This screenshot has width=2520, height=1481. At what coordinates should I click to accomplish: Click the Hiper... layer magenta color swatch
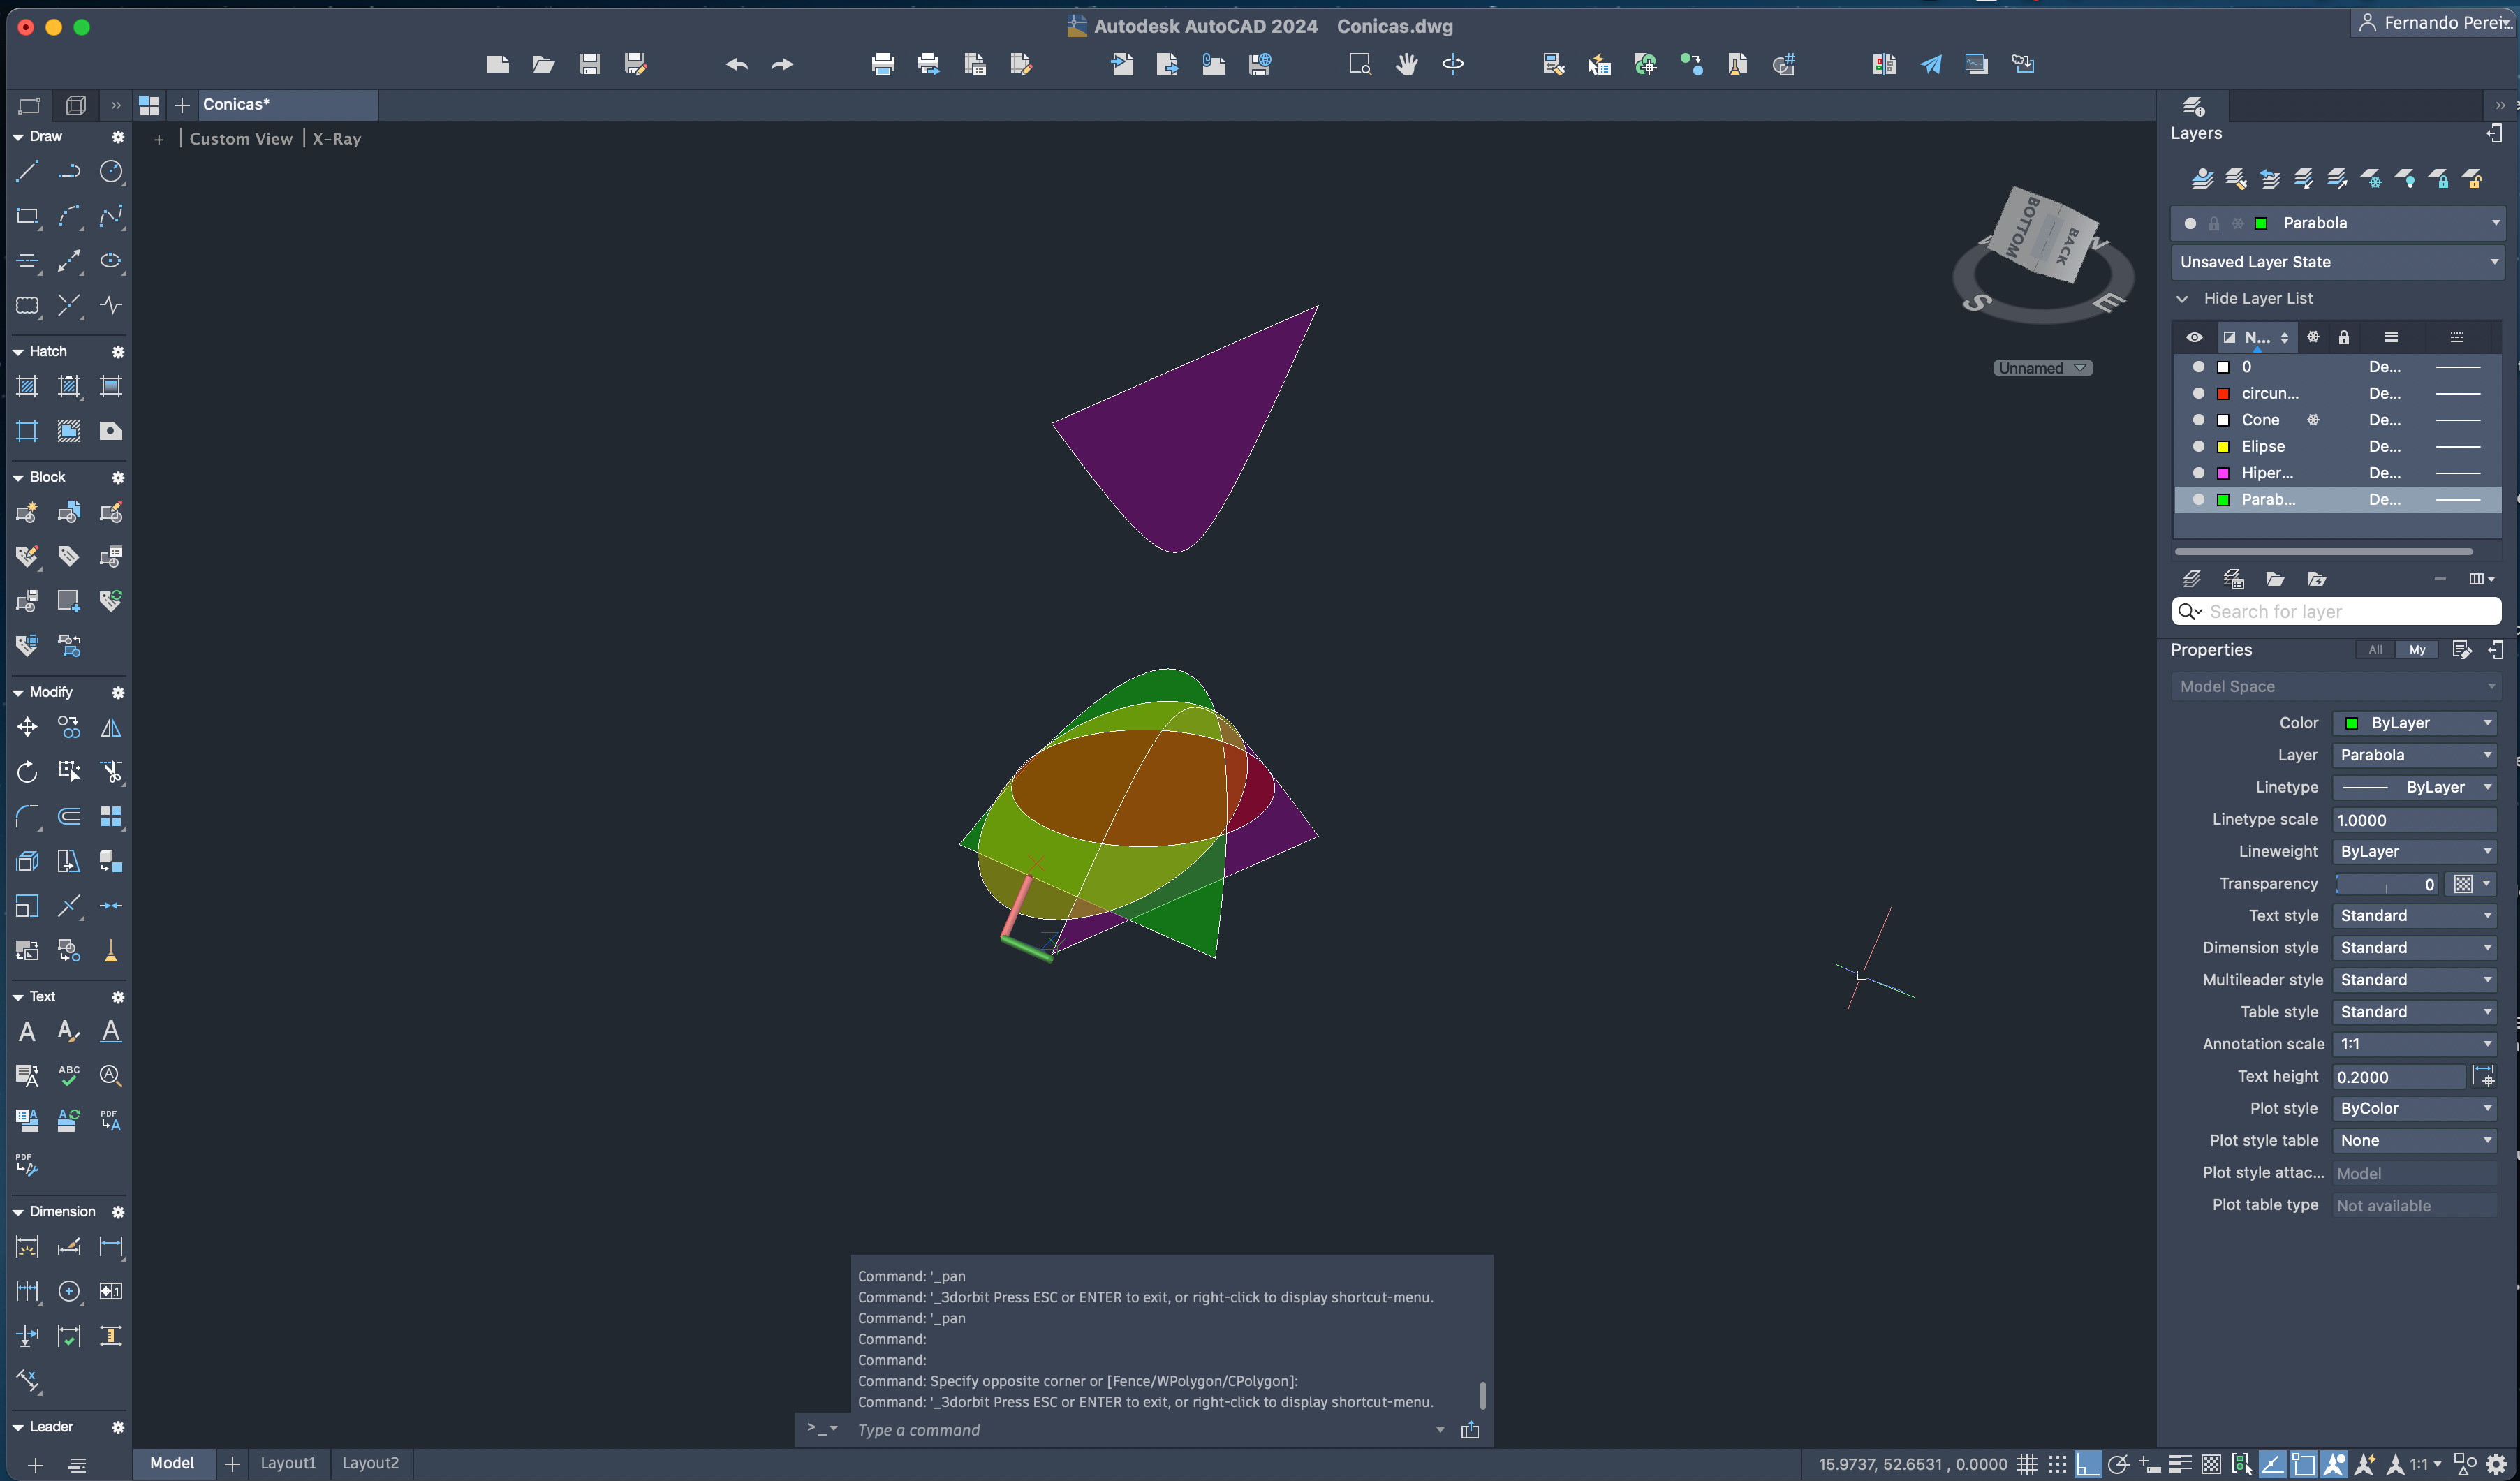pyautogui.click(x=2223, y=473)
